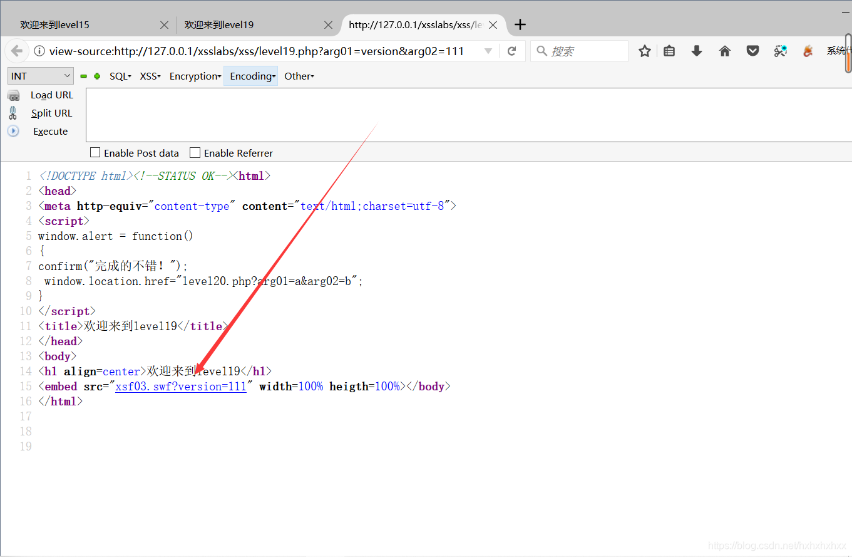Viewport: 852px width, 557px height.
Task: Click the Load URL icon
Action: point(13,95)
